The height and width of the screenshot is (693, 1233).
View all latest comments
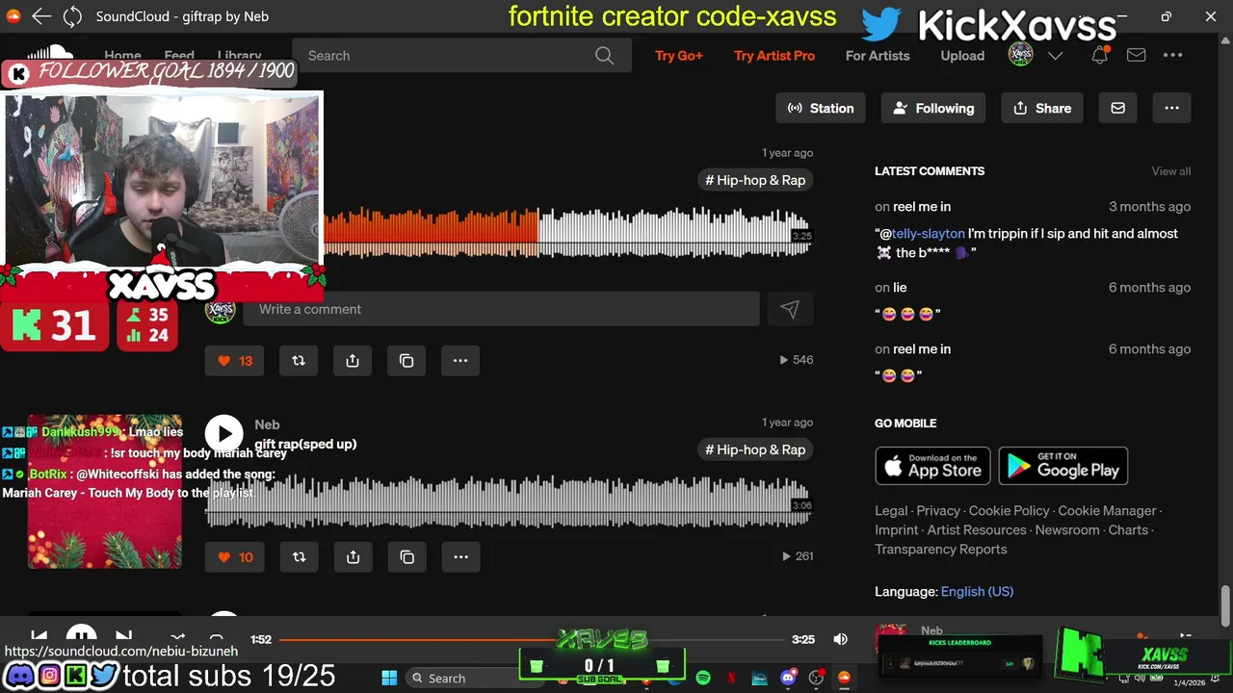point(1171,171)
